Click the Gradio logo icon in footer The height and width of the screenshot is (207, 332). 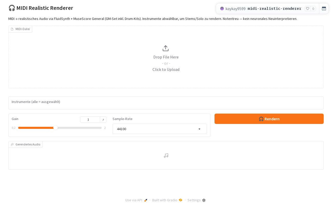click(181, 200)
